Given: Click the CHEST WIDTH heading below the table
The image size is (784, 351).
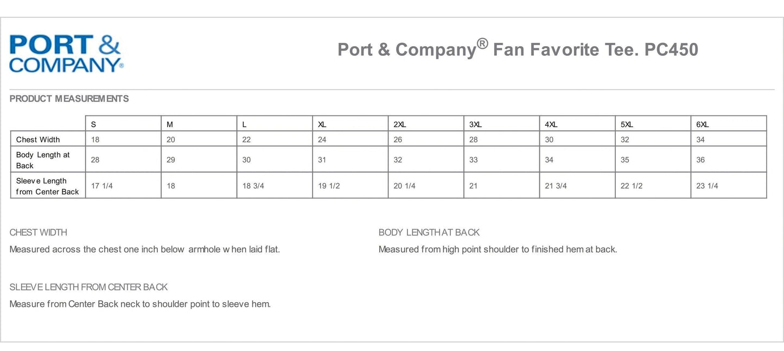Looking at the screenshot, I should coord(39,232).
